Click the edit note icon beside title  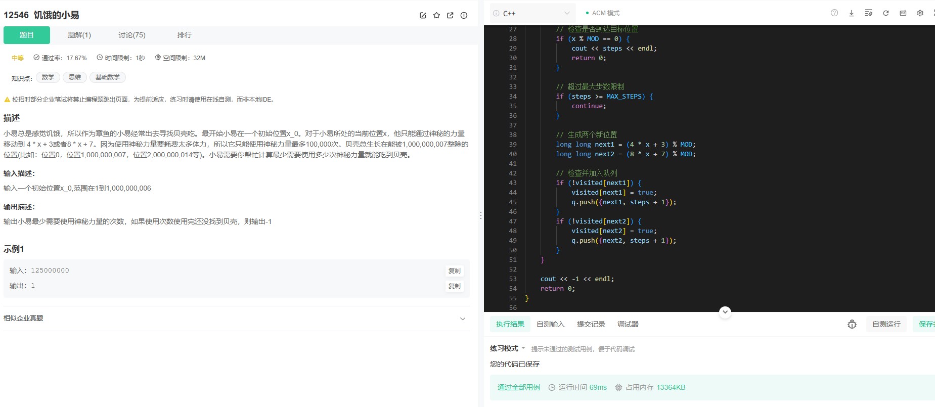tap(423, 16)
